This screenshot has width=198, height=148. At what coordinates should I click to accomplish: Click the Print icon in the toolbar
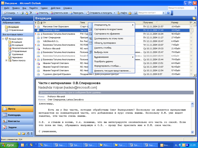(22, 13)
